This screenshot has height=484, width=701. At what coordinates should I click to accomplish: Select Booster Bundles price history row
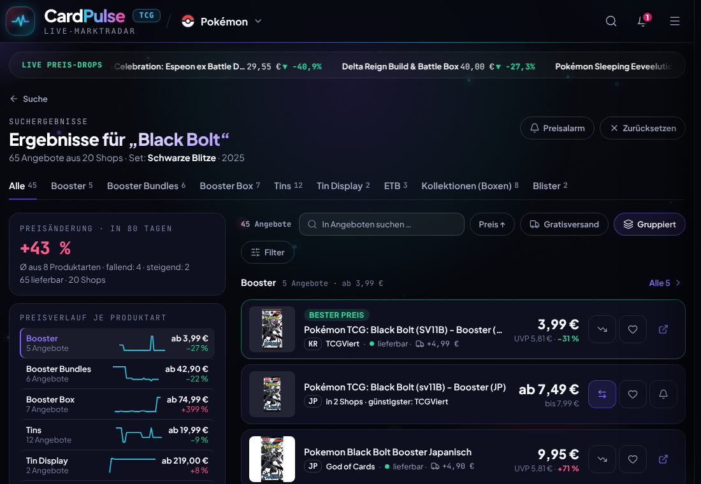point(117,374)
